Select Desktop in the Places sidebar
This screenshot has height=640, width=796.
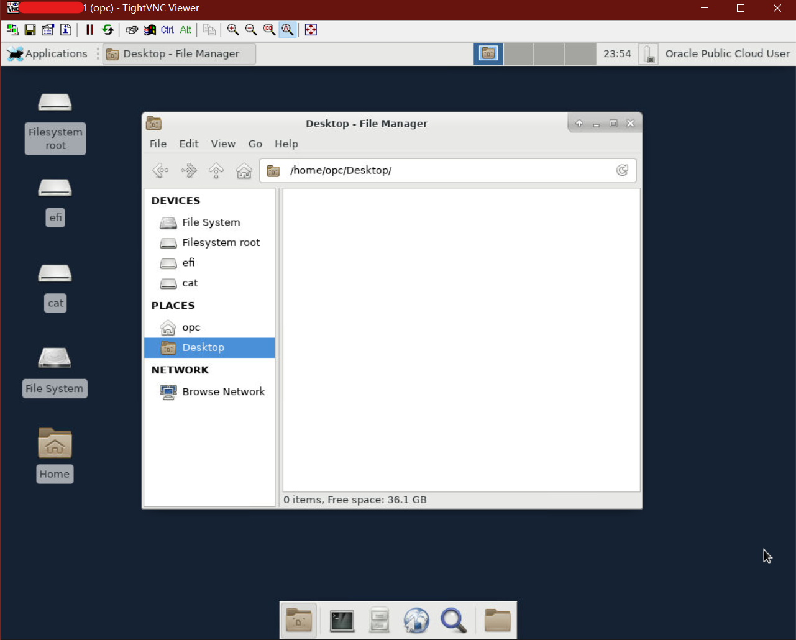209,347
